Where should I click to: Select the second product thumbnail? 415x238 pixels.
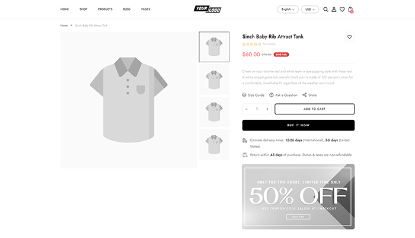tap(214, 80)
